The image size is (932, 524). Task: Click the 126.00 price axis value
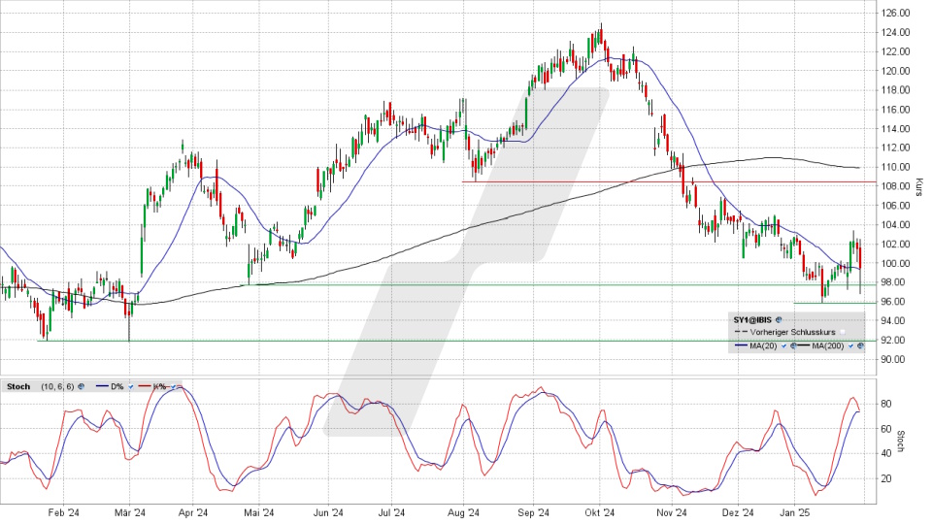click(x=895, y=13)
